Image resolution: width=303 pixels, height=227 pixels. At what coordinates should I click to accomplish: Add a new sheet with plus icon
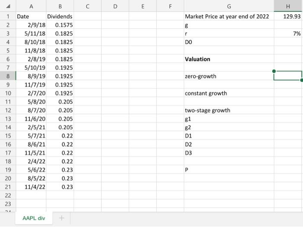point(61,218)
